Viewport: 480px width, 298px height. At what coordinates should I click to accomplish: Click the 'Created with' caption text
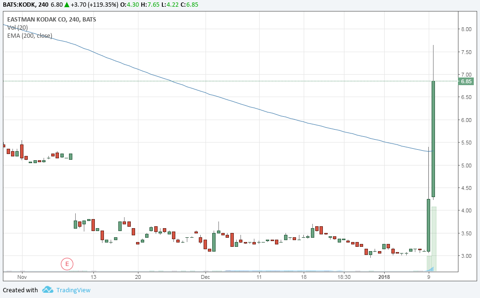[x=20, y=290]
